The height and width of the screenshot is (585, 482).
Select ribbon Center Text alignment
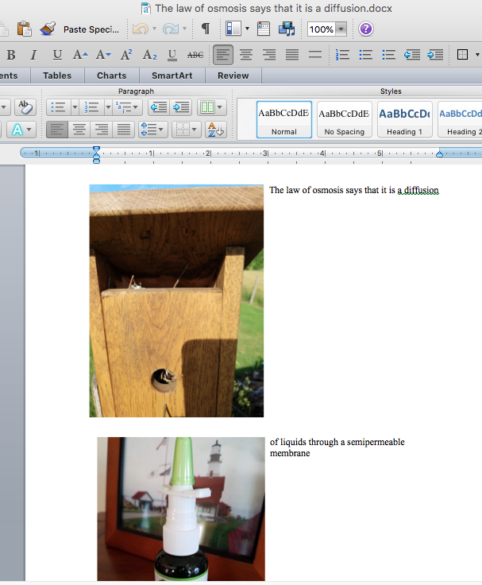click(x=79, y=130)
